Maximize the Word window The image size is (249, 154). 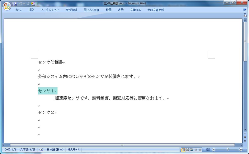point(233,2)
